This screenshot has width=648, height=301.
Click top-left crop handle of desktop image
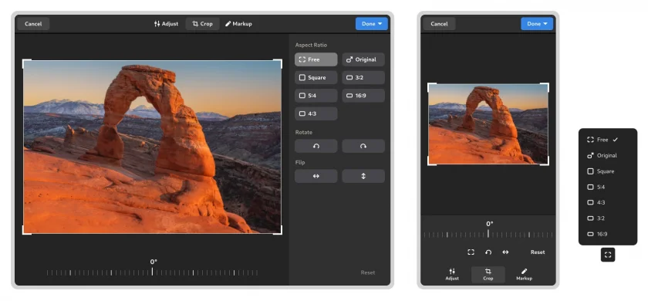26,63
